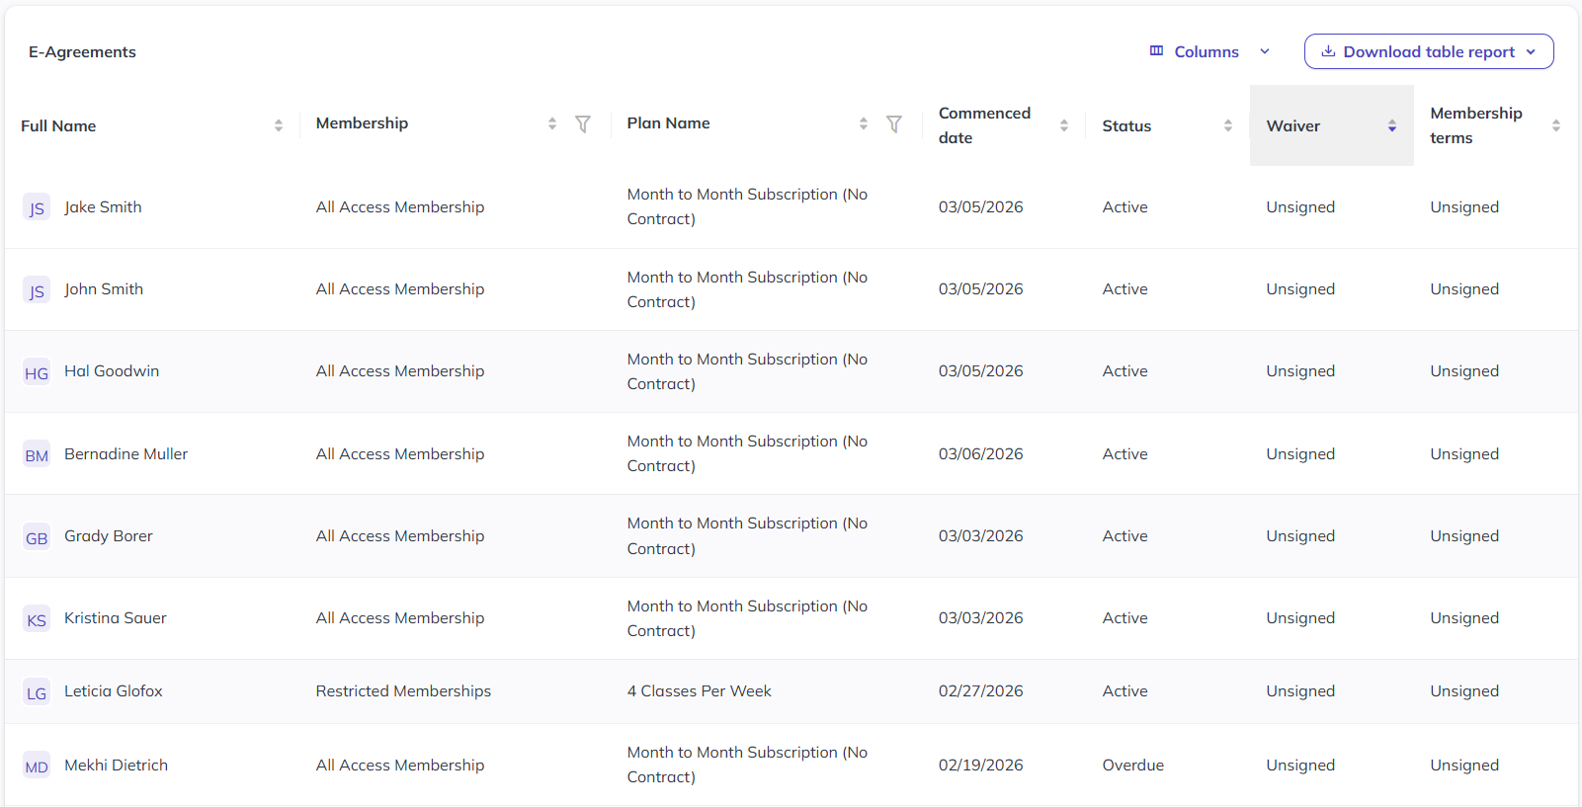Image resolution: width=1582 pixels, height=807 pixels.
Task: Click the MD avatar badge
Action: pyautogui.click(x=37, y=766)
